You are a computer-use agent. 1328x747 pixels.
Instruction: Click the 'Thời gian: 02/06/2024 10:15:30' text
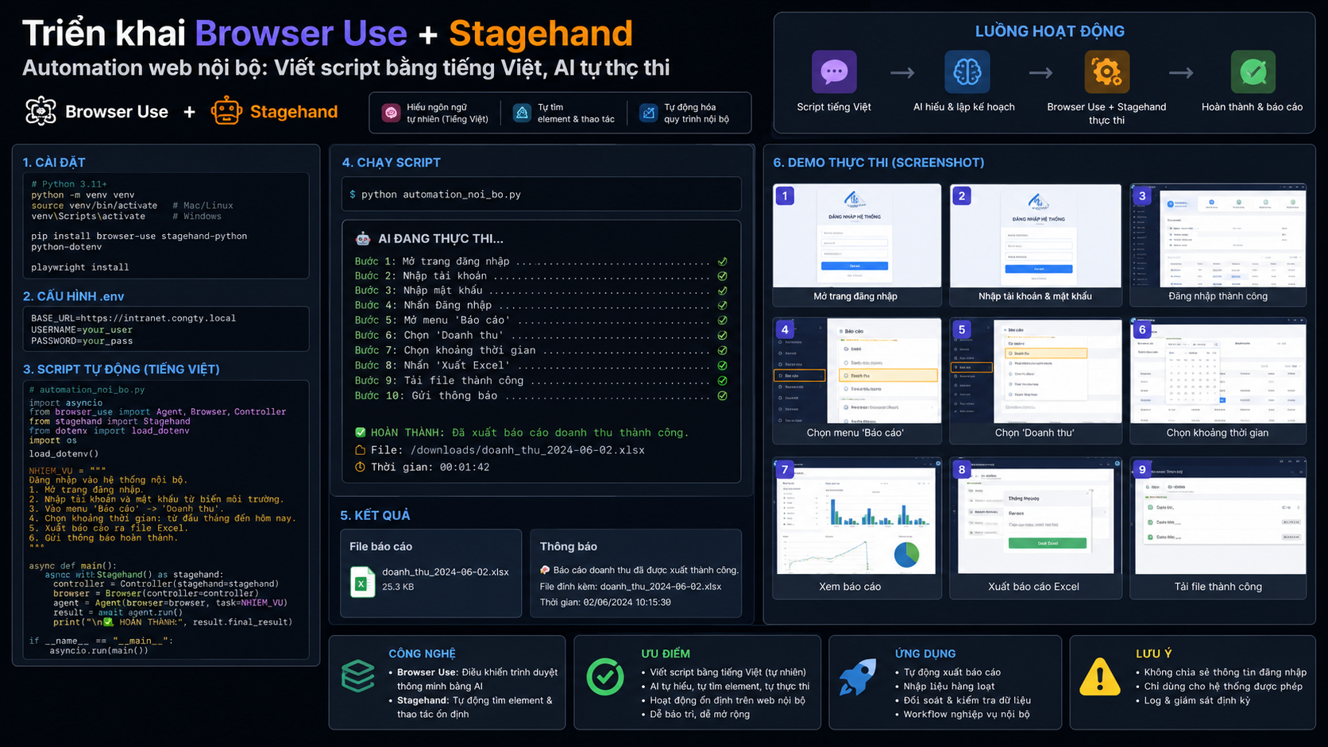pos(605,603)
